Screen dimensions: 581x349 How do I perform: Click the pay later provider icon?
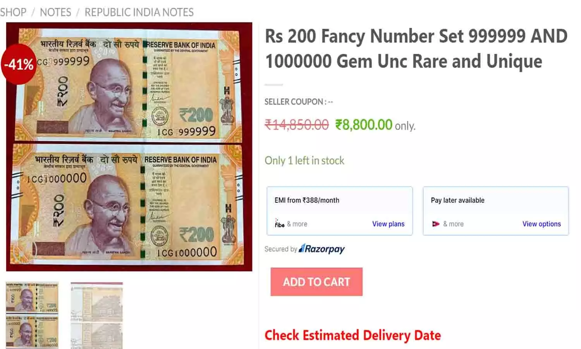pos(436,224)
